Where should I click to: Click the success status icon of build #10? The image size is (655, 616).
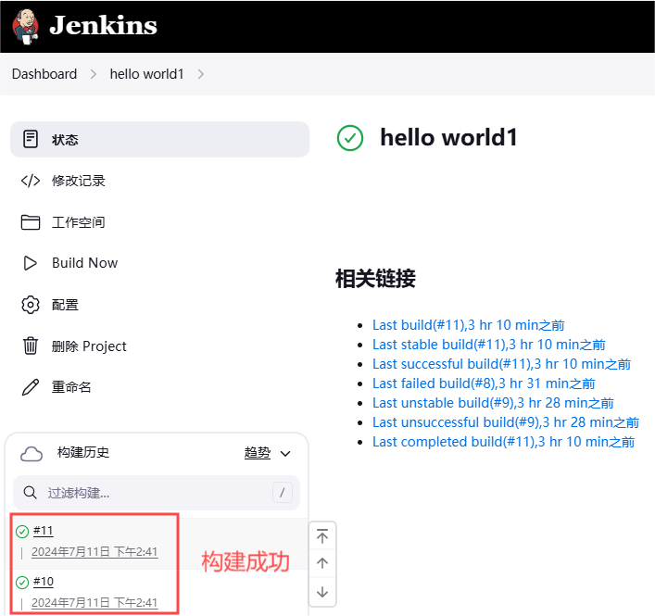point(22,582)
